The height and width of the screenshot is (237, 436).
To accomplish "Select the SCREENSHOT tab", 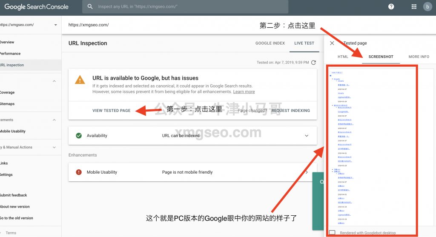I will [x=381, y=57].
